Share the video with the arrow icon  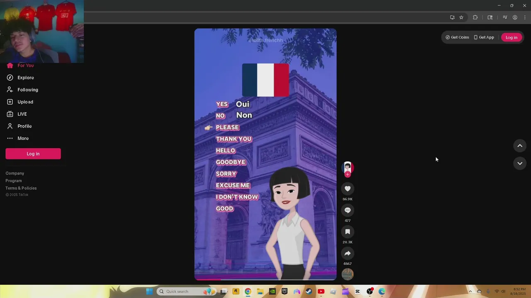(x=348, y=253)
